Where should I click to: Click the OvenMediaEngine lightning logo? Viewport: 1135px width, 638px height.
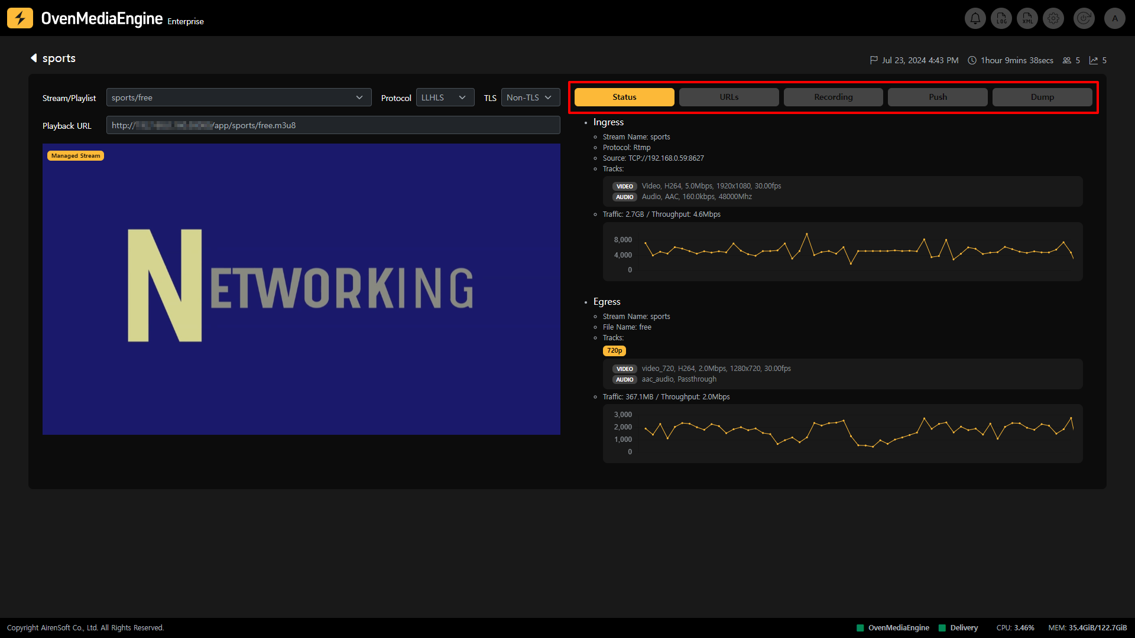click(20, 18)
